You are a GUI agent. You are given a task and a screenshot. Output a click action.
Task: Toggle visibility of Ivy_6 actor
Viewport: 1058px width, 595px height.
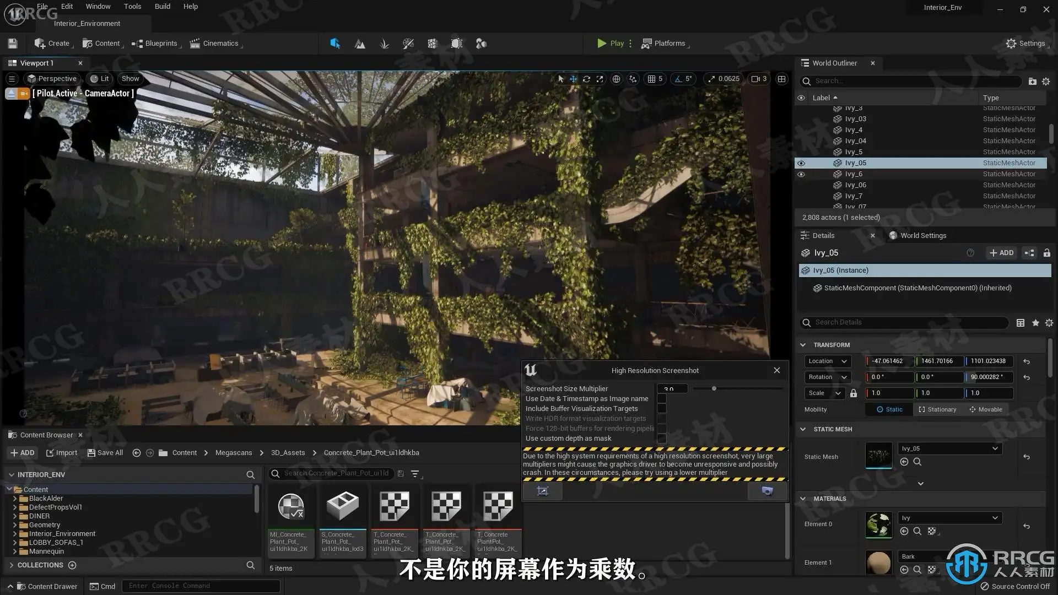point(801,174)
